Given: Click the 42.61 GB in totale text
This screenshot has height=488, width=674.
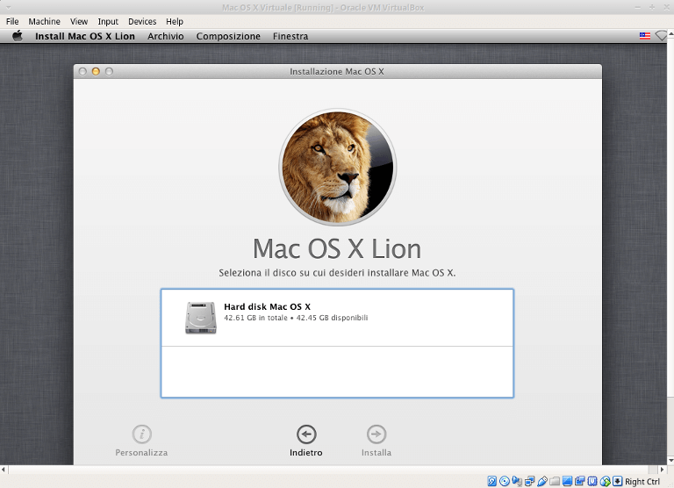Looking at the screenshot, I should (255, 318).
